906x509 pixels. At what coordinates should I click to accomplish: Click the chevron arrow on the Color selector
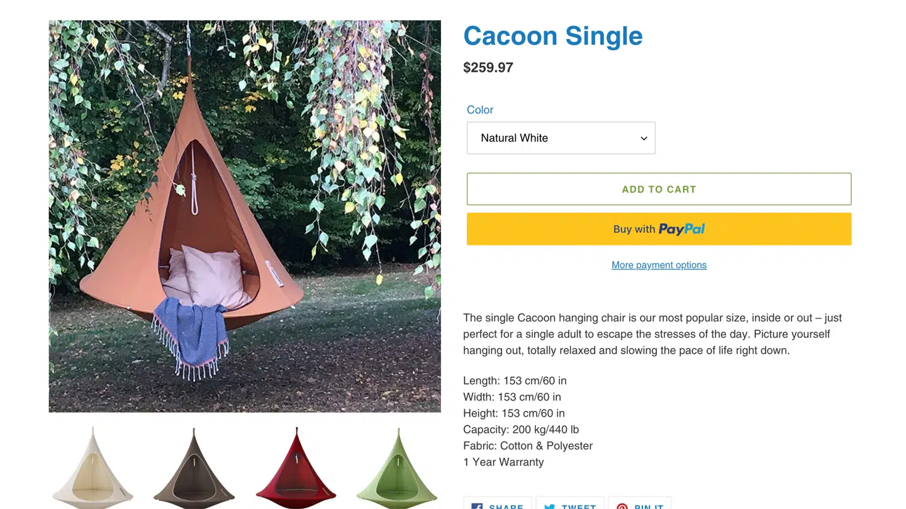pos(644,138)
